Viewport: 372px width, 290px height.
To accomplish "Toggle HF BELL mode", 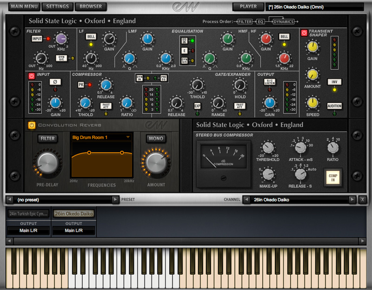I will [x=284, y=37].
